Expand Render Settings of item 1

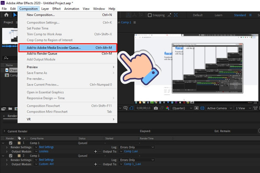coord(7,147)
